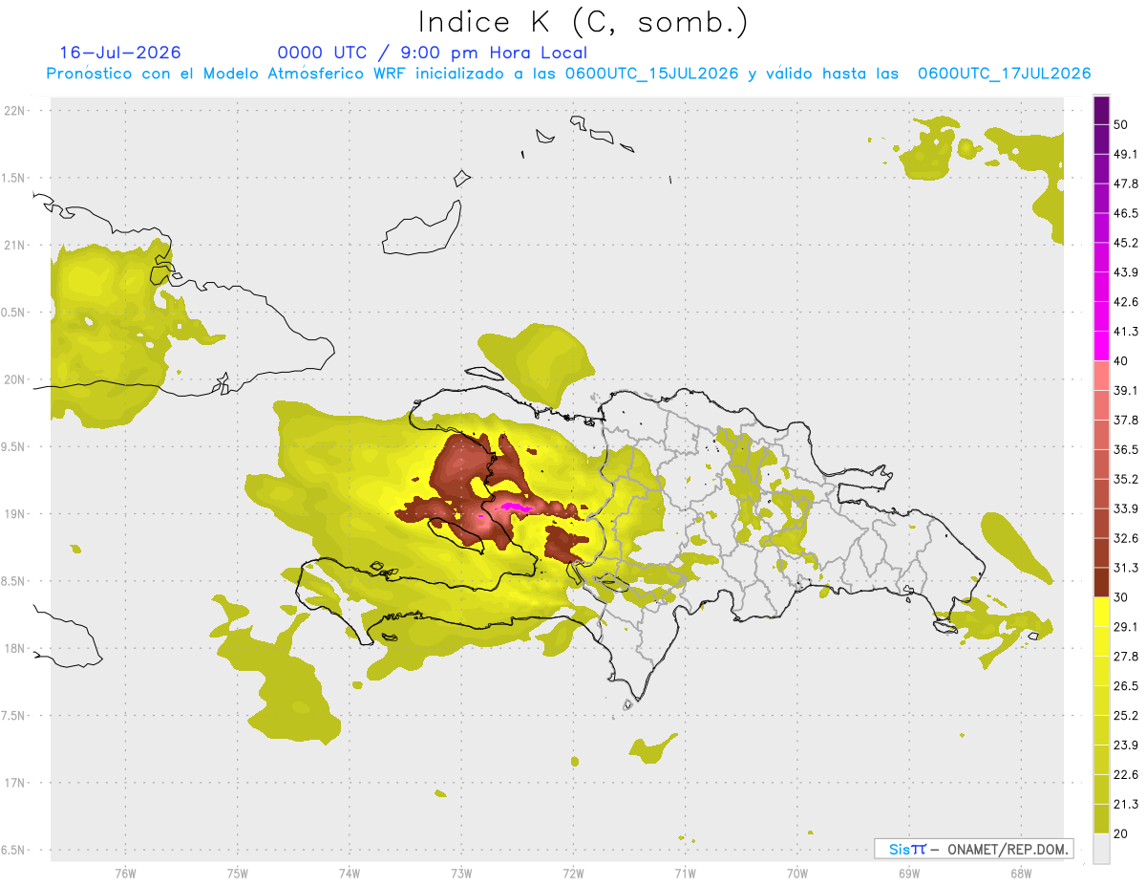This screenshot has width=1146, height=886.
Task: Pick the magenta swatch between 40 and 41.3
Action: (1101, 346)
